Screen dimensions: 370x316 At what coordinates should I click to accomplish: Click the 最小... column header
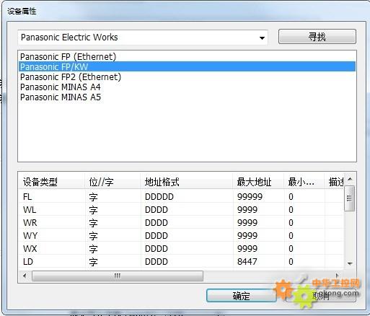point(304,182)
